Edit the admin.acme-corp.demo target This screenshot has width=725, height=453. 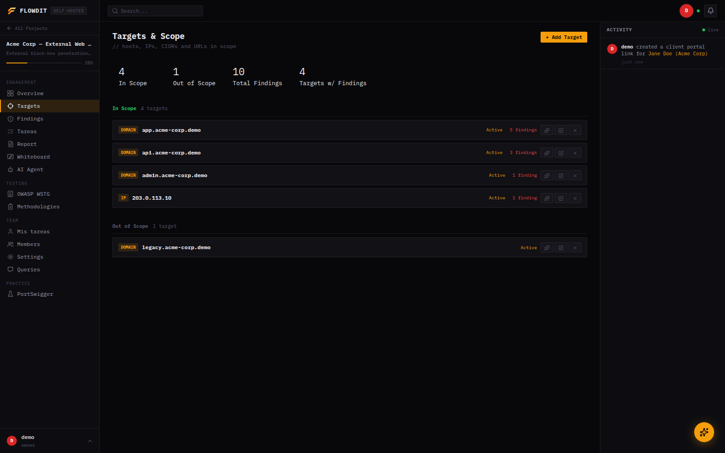(561, 175)
